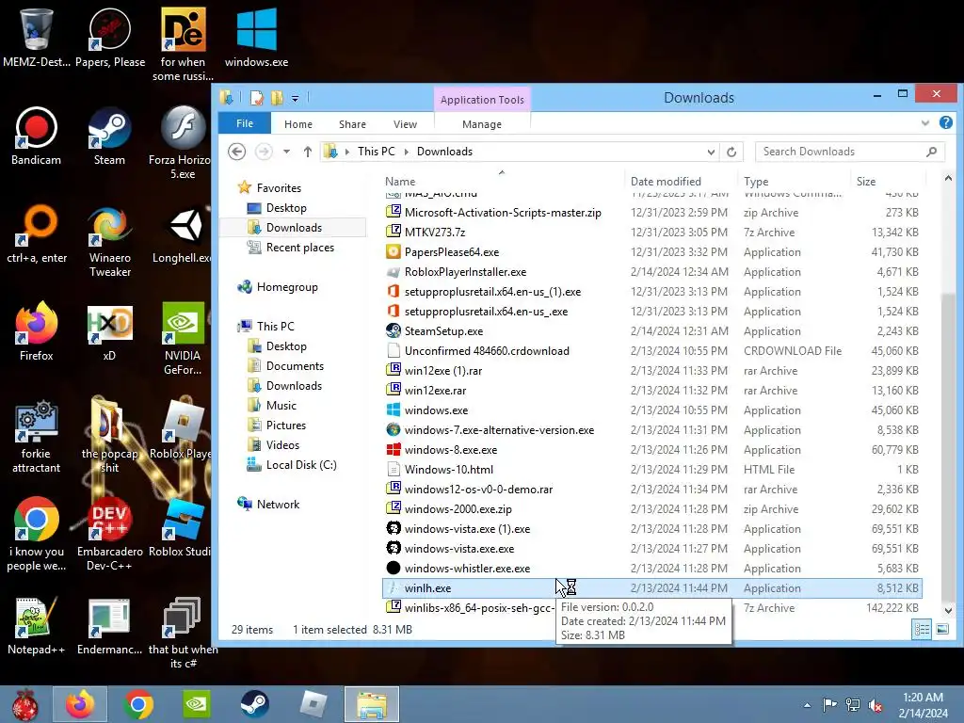Open the Manage ribbon tab
Image resolution: width=964 pixels, height=723 pixels.
[x=482, y=124]
